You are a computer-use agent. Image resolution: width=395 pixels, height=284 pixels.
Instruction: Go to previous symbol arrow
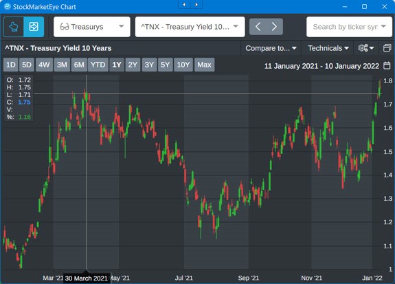258,27
